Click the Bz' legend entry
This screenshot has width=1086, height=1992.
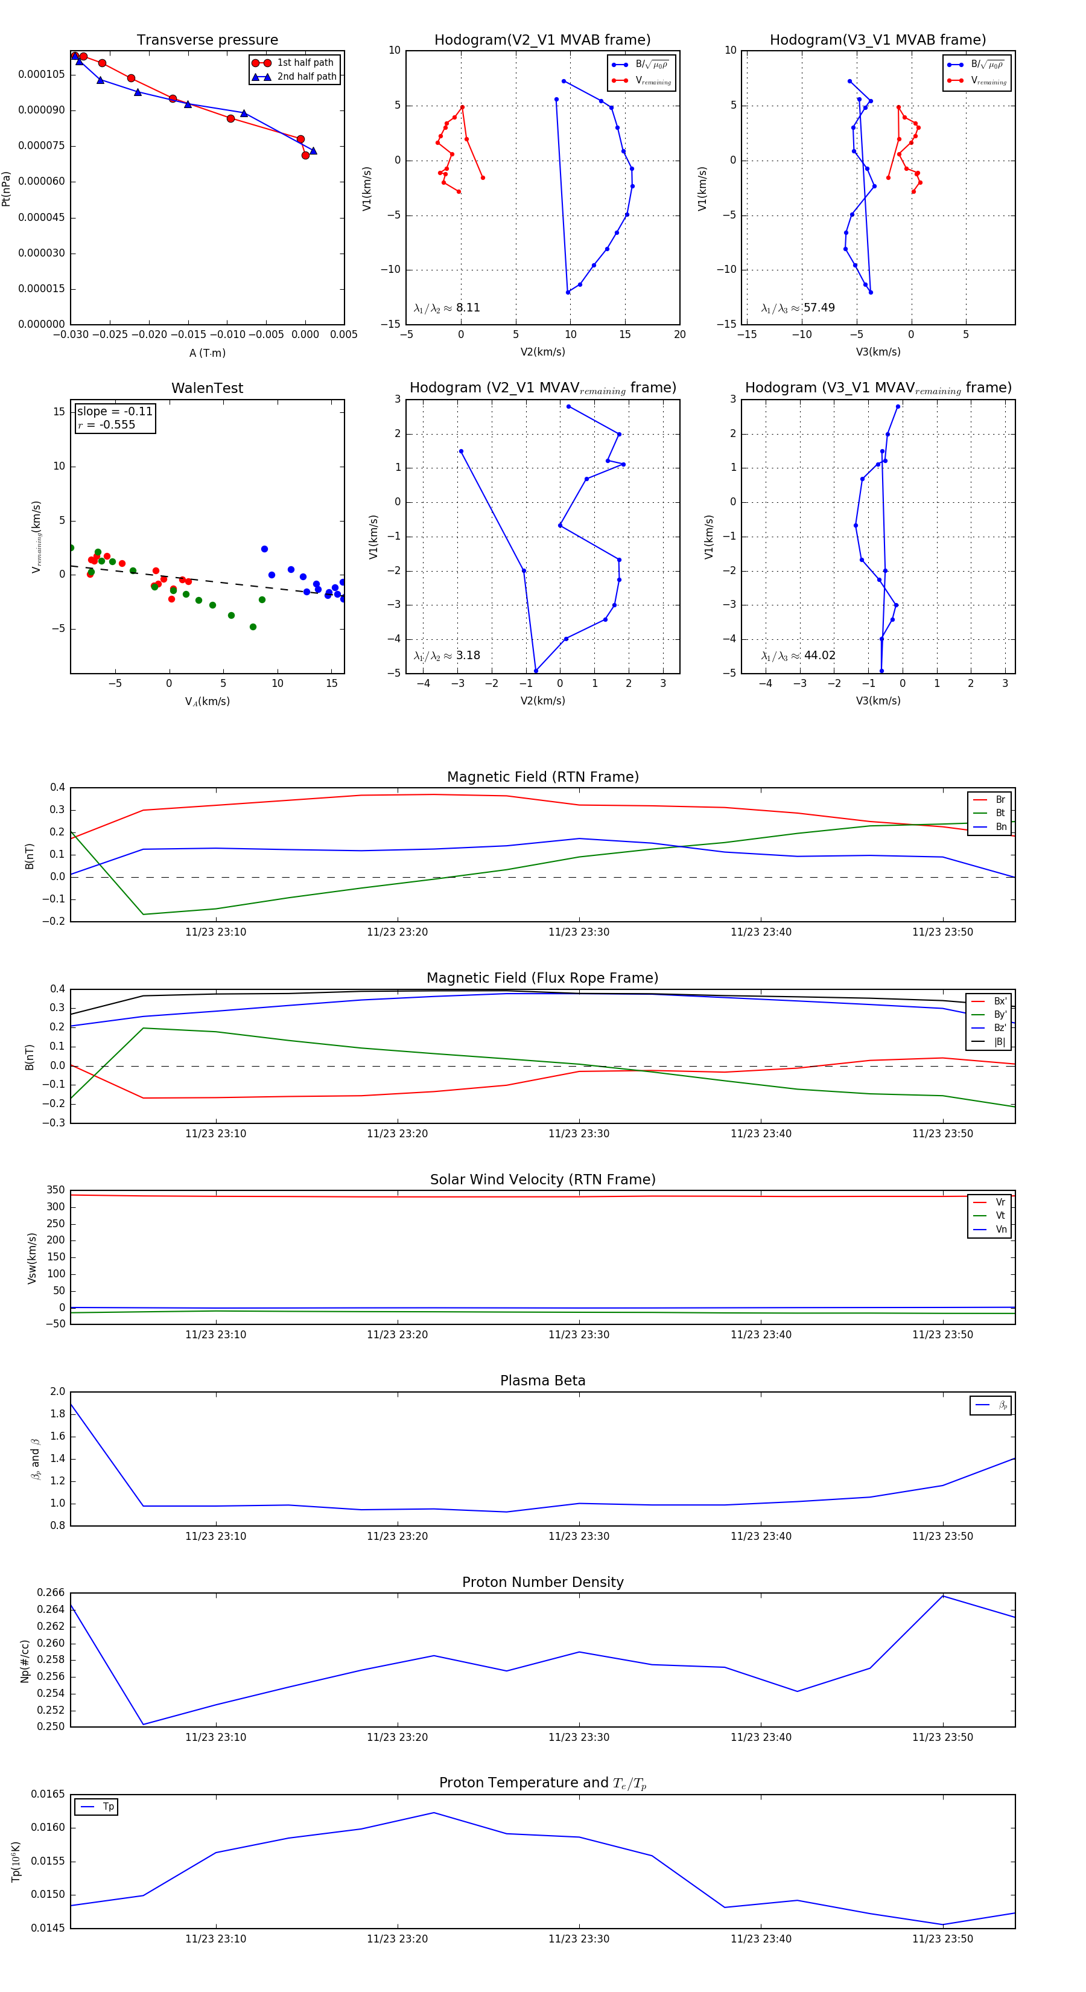(x=989, y=1028)
